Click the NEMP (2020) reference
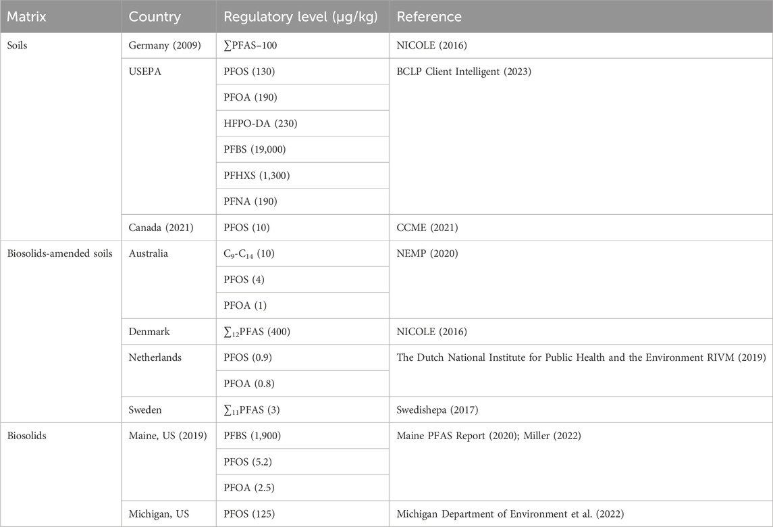 pos(427,253)
